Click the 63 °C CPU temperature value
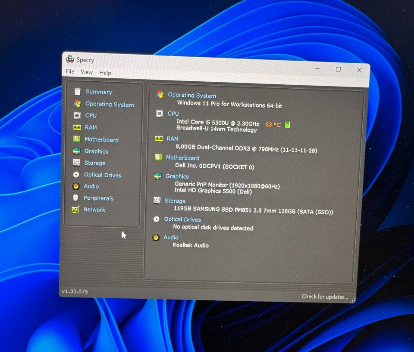This screenshot has width=414, height=352. (x=273, y=124)
